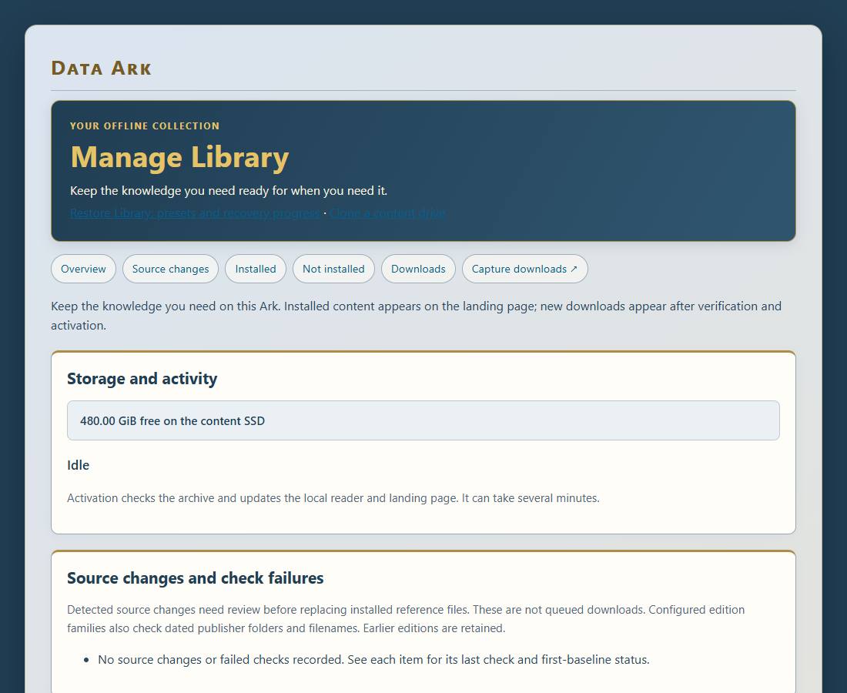Click the Your Offline Collection label
847x693 pixels.
(x=144, y=126)
